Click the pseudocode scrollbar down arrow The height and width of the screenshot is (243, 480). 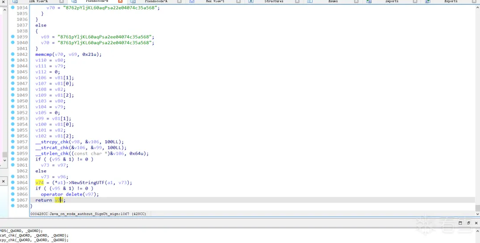click(477, 214)
